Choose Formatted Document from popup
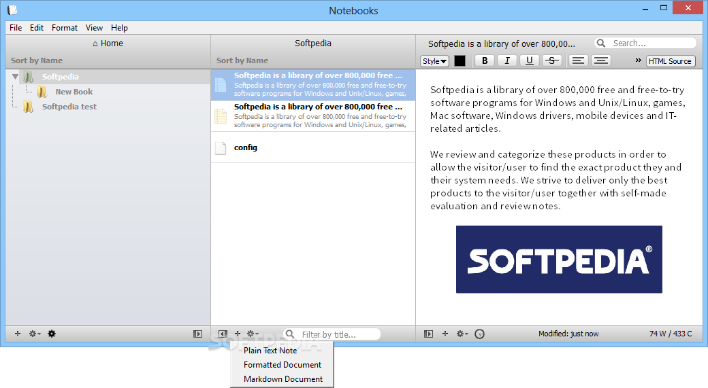This screenshot has height=388, width=708. [x=283, y=365]
